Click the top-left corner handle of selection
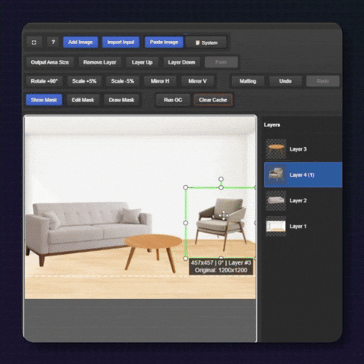The image size is (364, 364). click(x=186, y=187)
